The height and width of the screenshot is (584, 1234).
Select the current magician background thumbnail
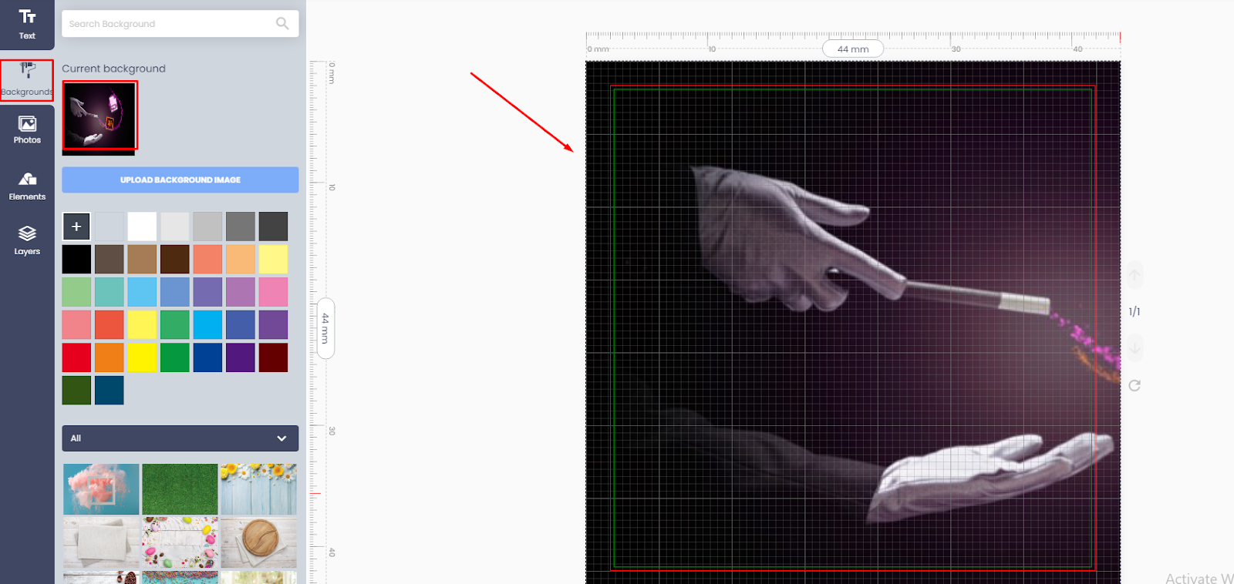tap(99, 116)
